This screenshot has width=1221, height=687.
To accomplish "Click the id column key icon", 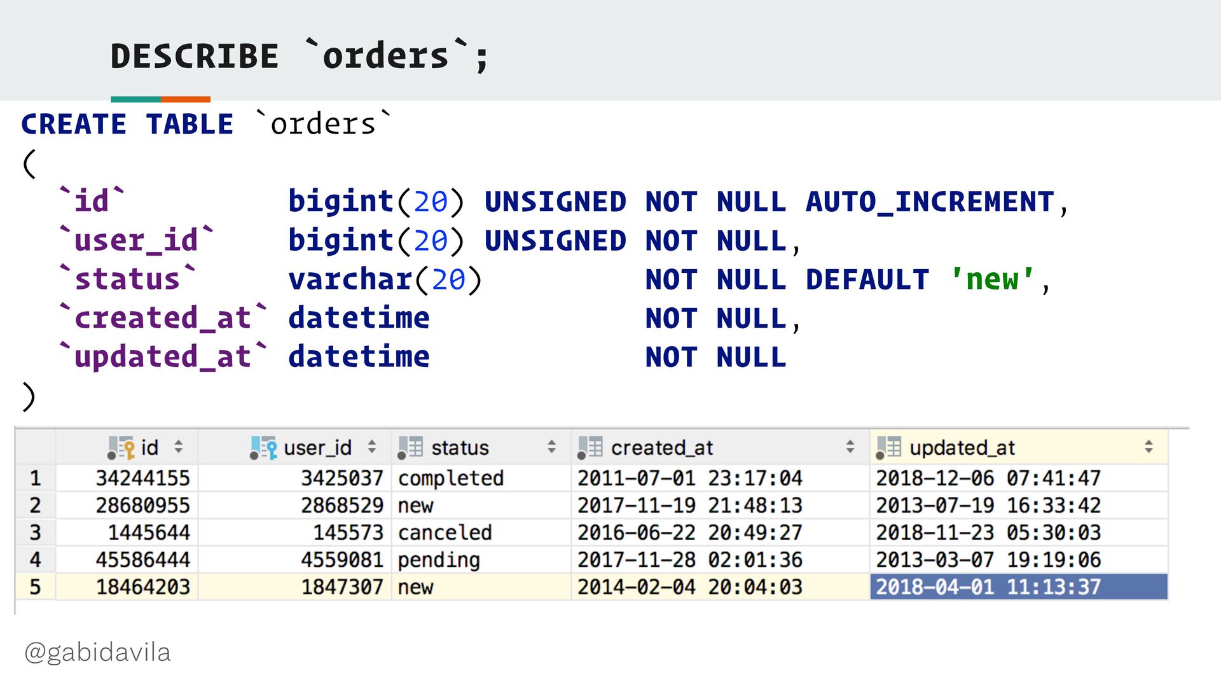I will (121, 448).
